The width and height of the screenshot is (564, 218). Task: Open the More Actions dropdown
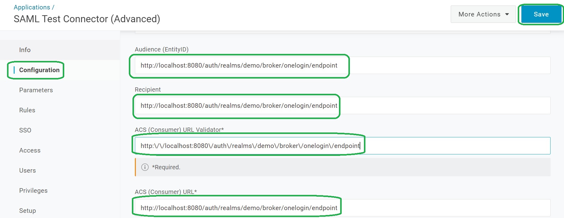[x=483, y=14]
